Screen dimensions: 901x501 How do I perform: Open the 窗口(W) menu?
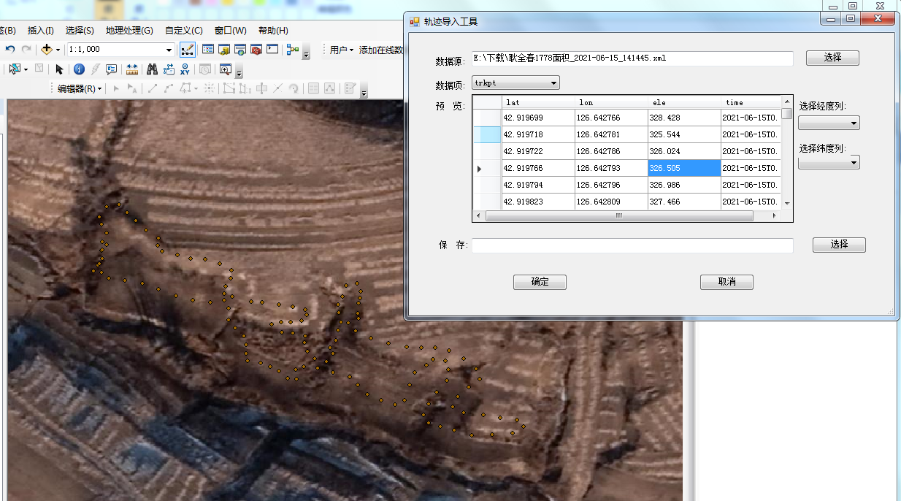(x=230, y=31)
